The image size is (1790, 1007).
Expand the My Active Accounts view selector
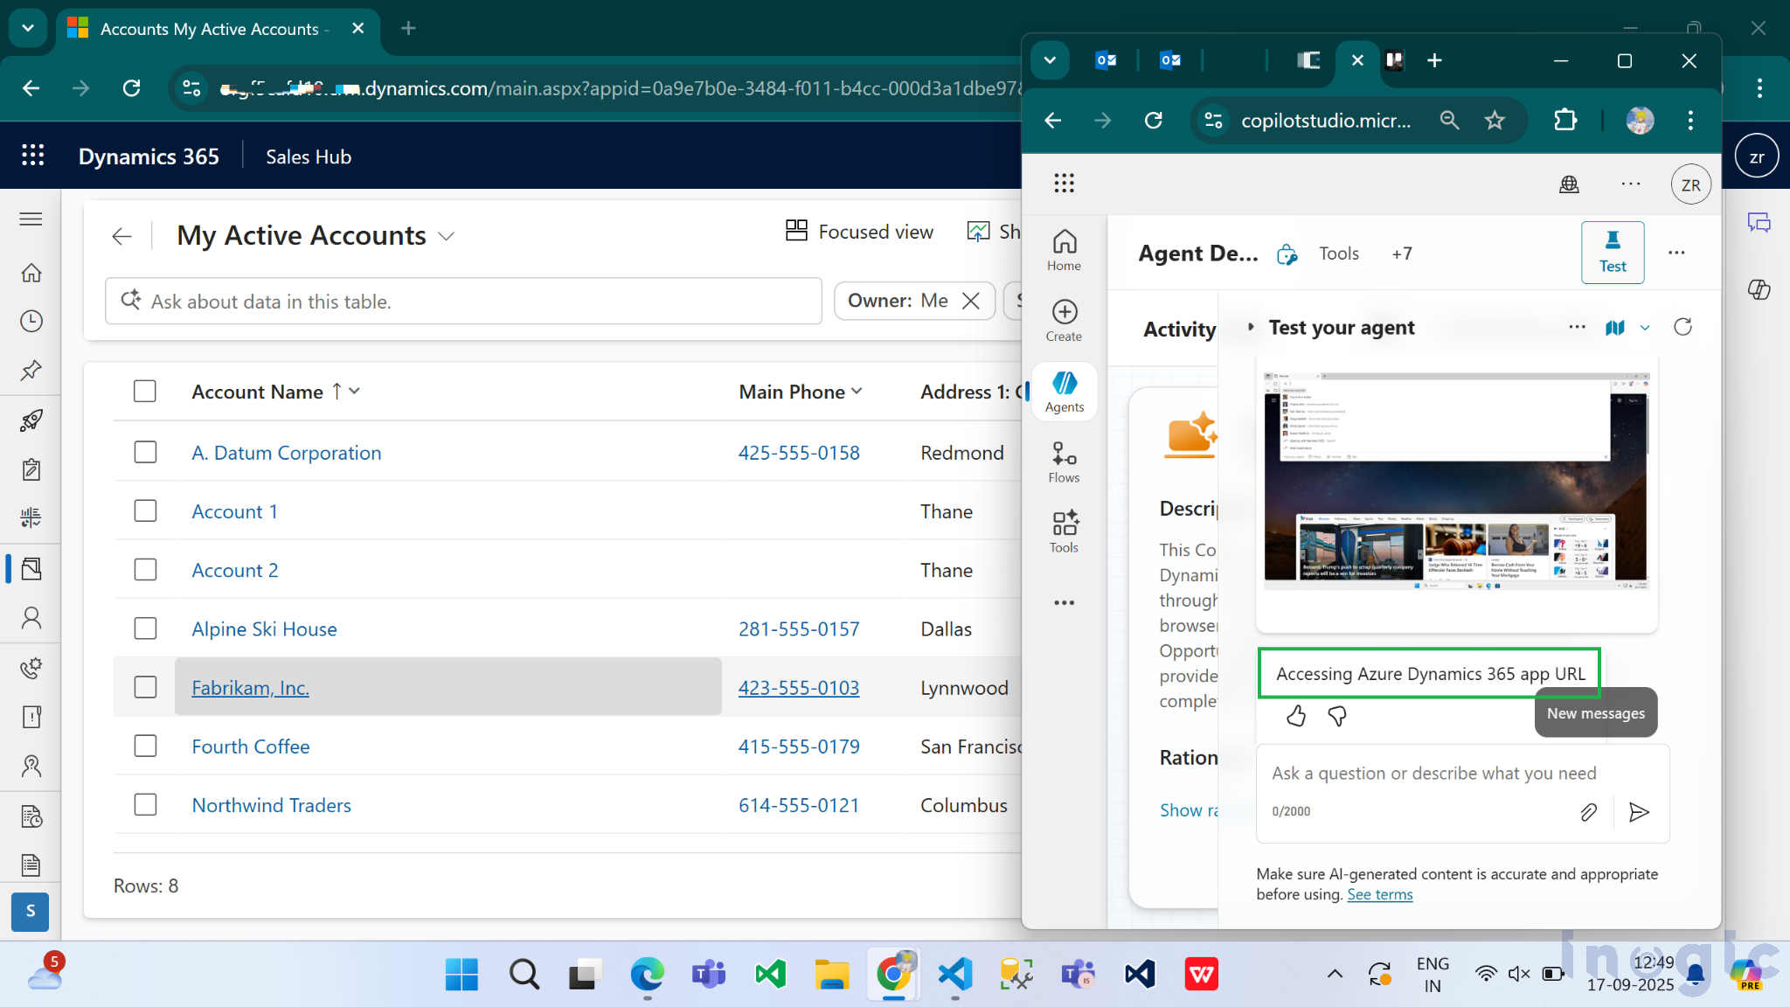pos(447,237)
